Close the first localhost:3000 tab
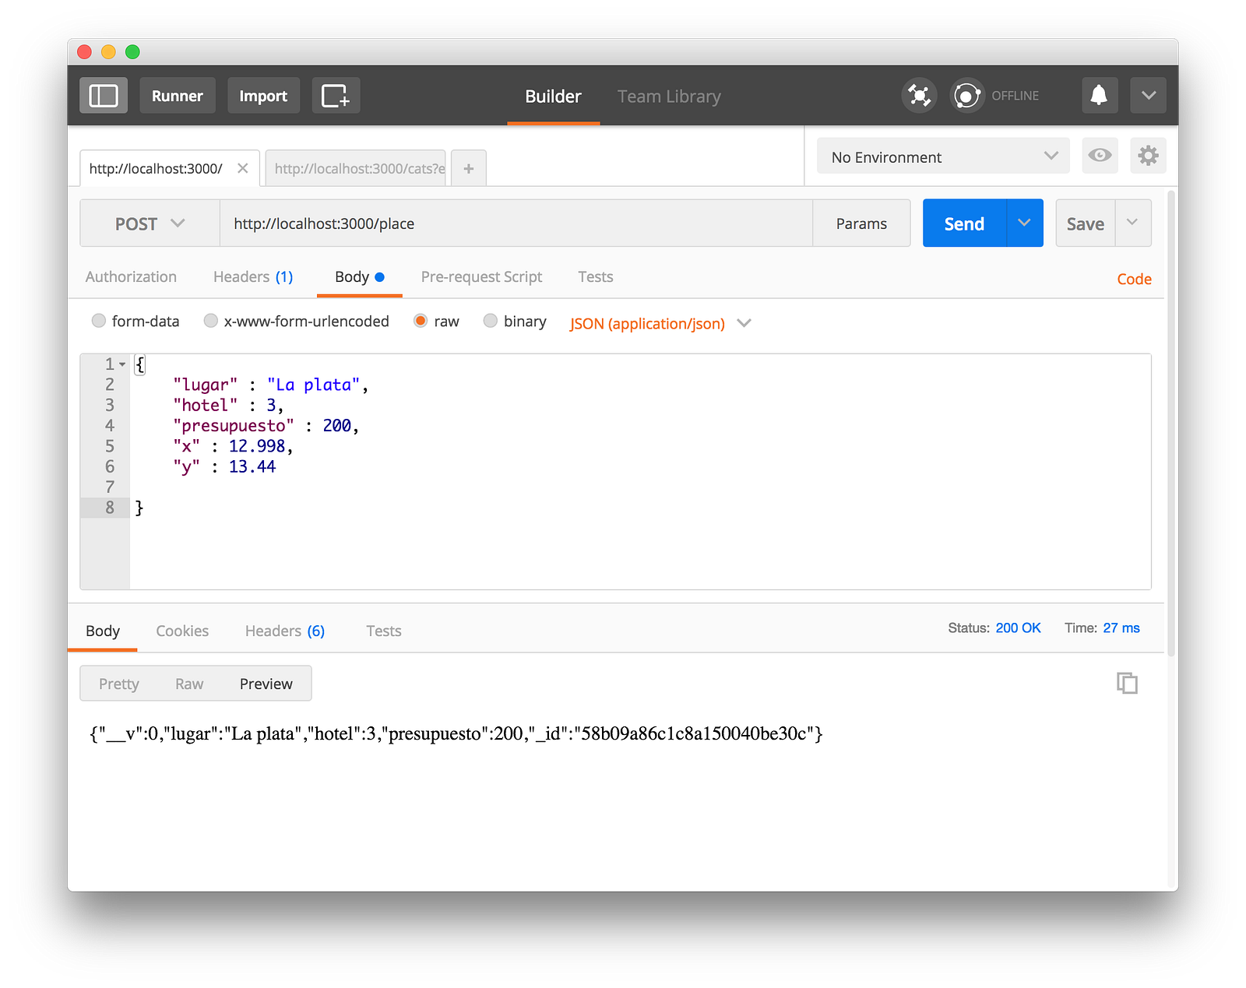The image size is (1246, 988). point(243,168)
